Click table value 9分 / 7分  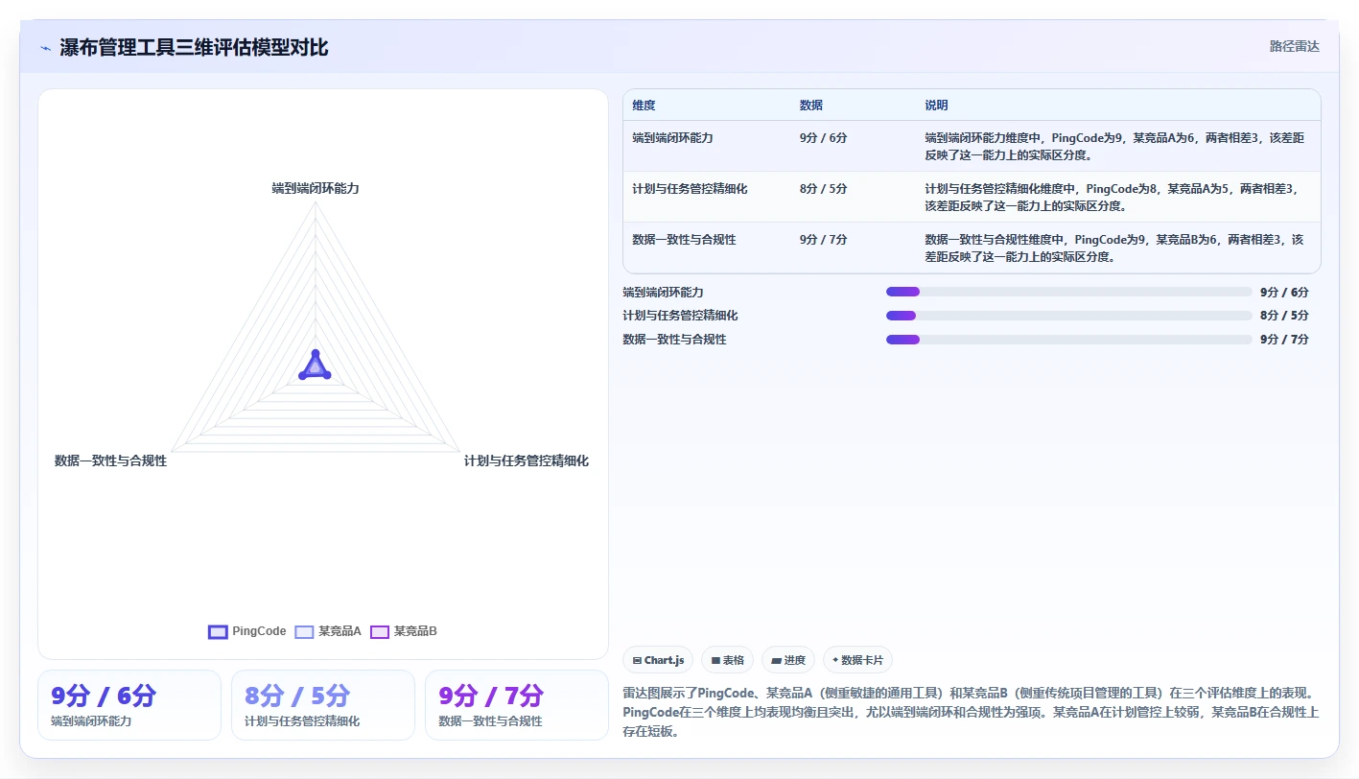[823, 240]
